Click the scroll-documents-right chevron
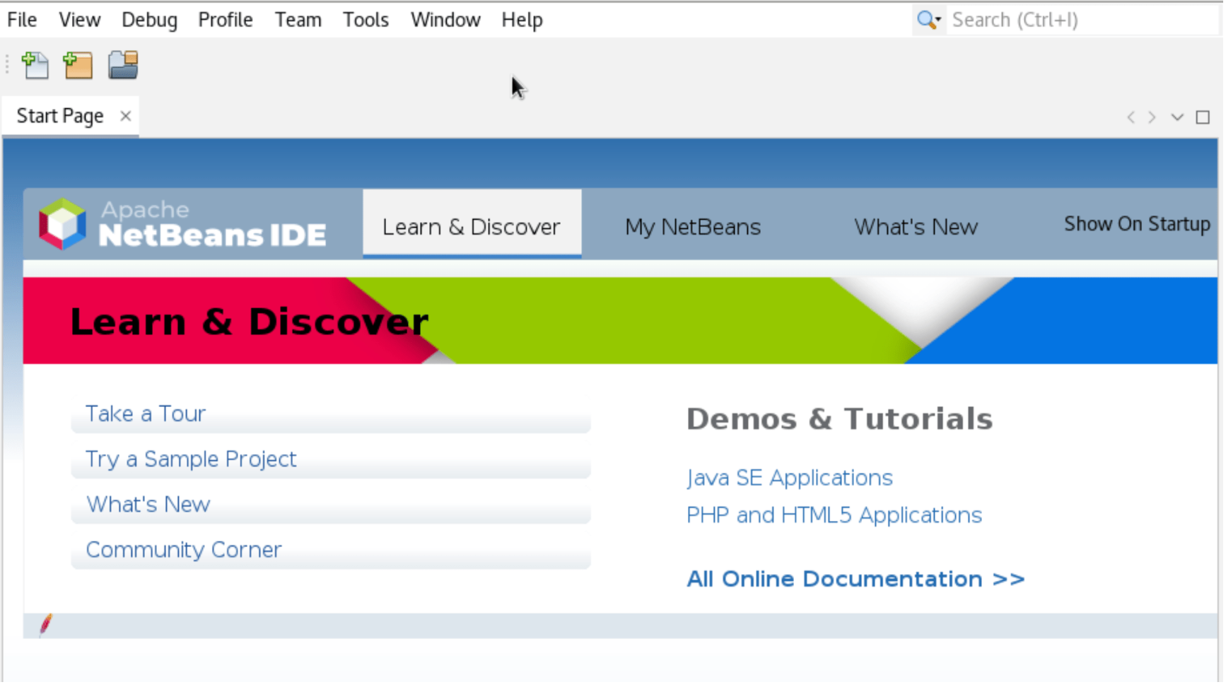Screen dimensions: 1226x687 tap(1152, 117)
